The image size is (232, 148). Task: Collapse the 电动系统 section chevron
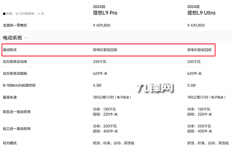(26, 38)
